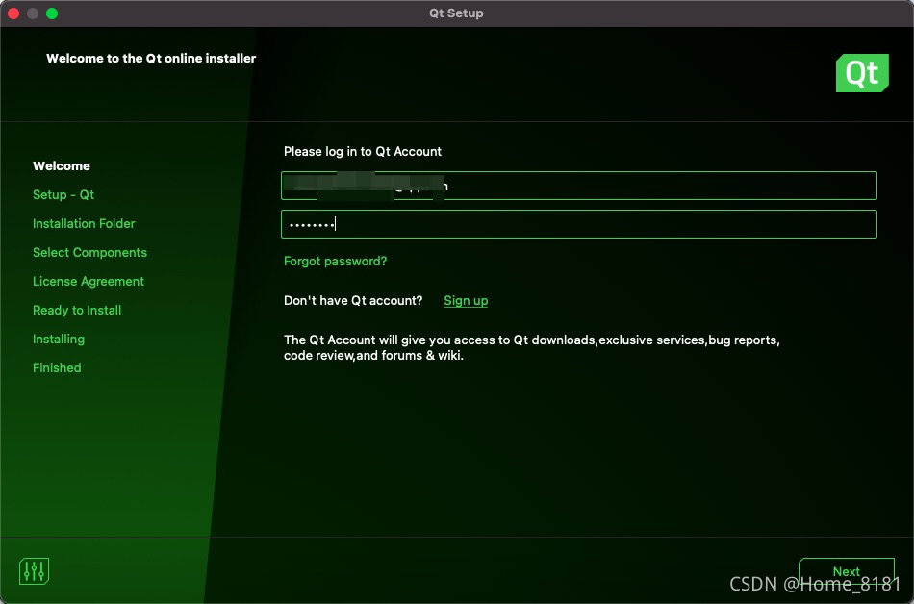Click the 'Don't have Qt account?' text
The height and width of the screenshot is (604, 914).
pos(353,300)
